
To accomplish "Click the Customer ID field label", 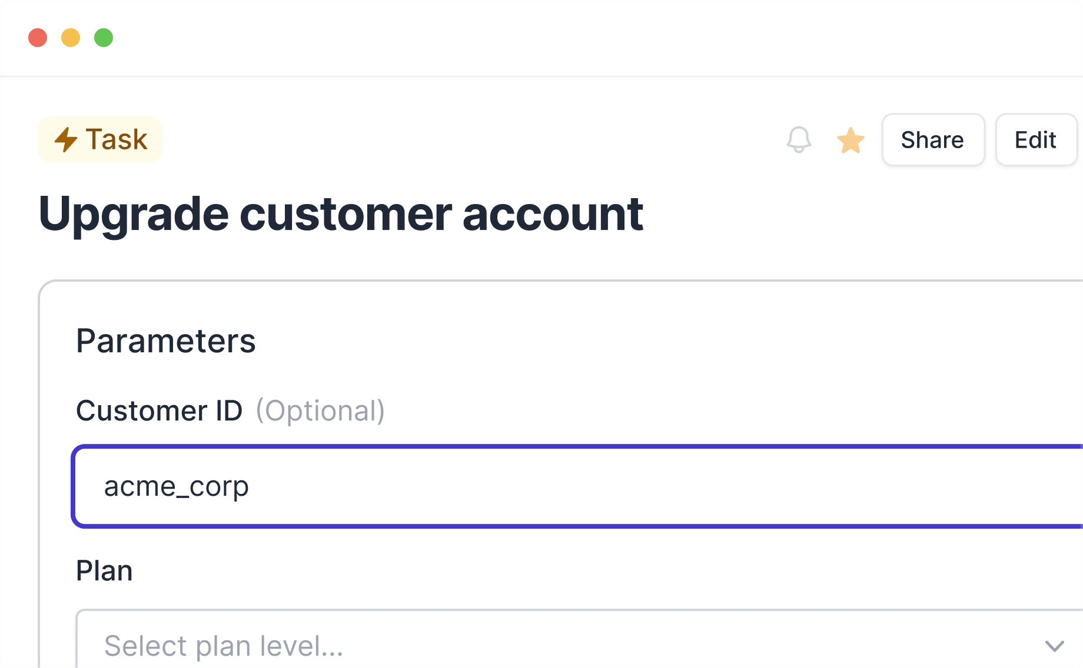I will pyautogui.click(x=160, y=410).
